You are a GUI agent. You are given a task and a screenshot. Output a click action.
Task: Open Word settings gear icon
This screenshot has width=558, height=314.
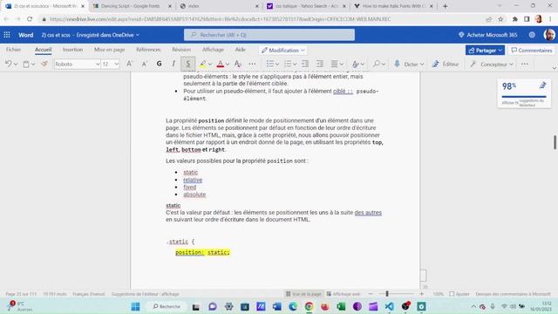click(532, 35)
